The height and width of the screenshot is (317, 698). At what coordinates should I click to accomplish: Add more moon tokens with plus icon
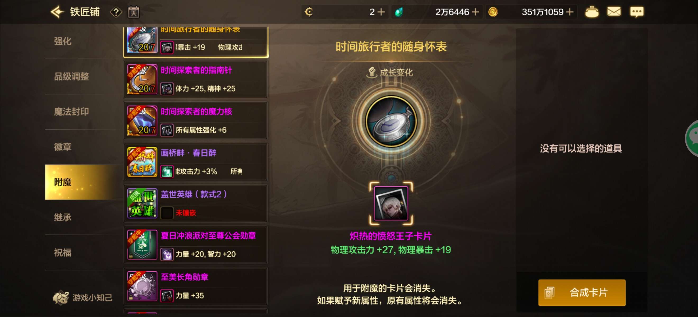coord(381,12)
